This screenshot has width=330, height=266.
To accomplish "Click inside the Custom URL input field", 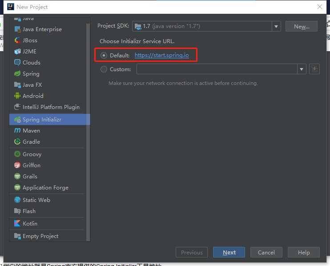I will pyautogui.click(x=217, y=69).
